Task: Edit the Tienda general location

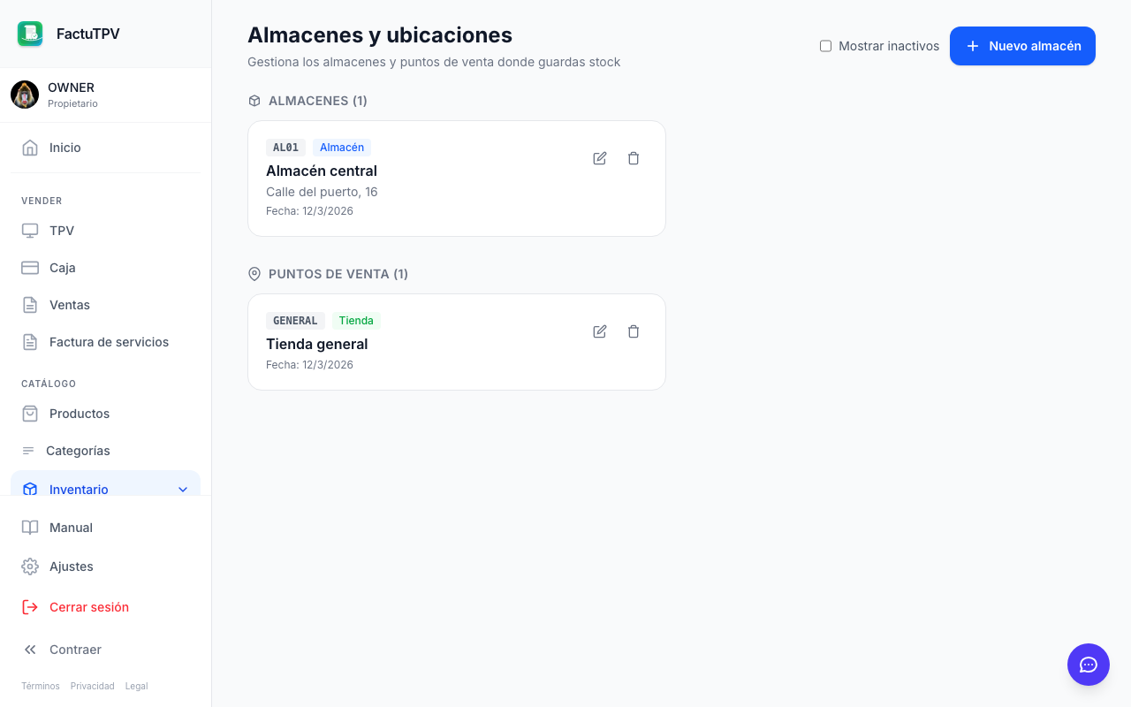Action: [600, 331]
